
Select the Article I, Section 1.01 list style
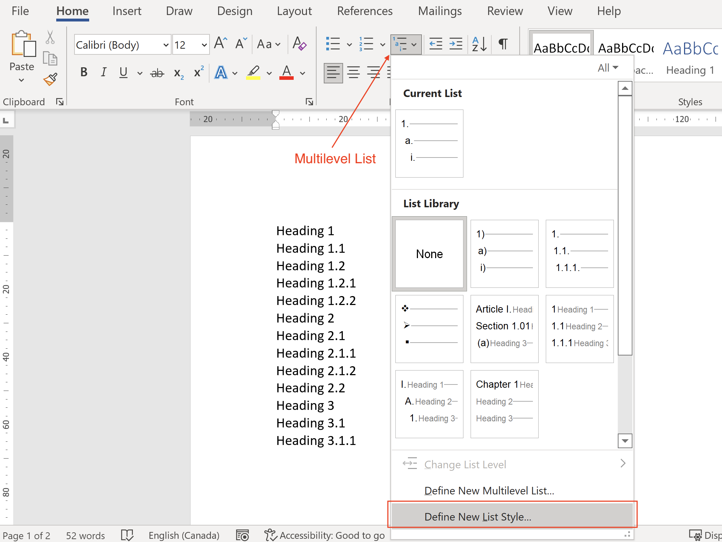click(x=503, y=328)
